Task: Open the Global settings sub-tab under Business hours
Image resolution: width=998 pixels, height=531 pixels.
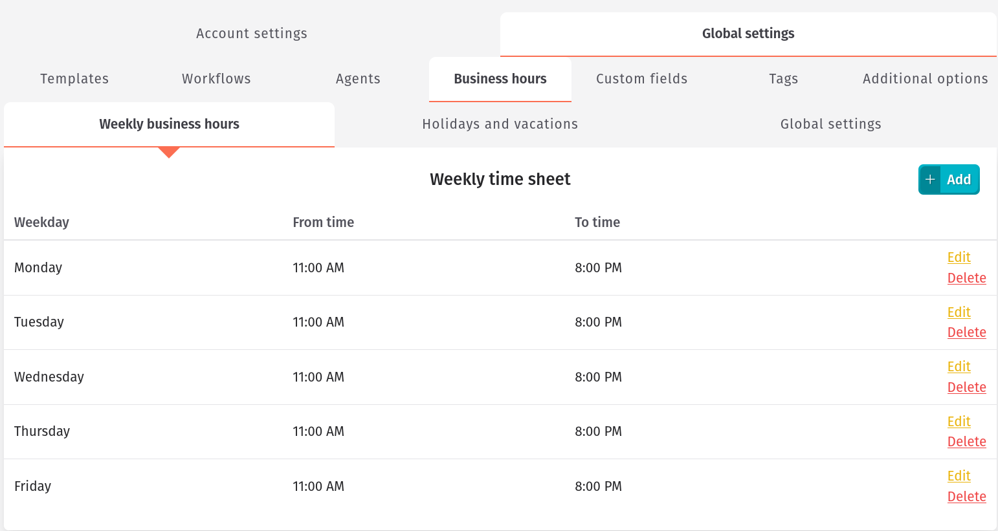Action: [x=831, y=124]
